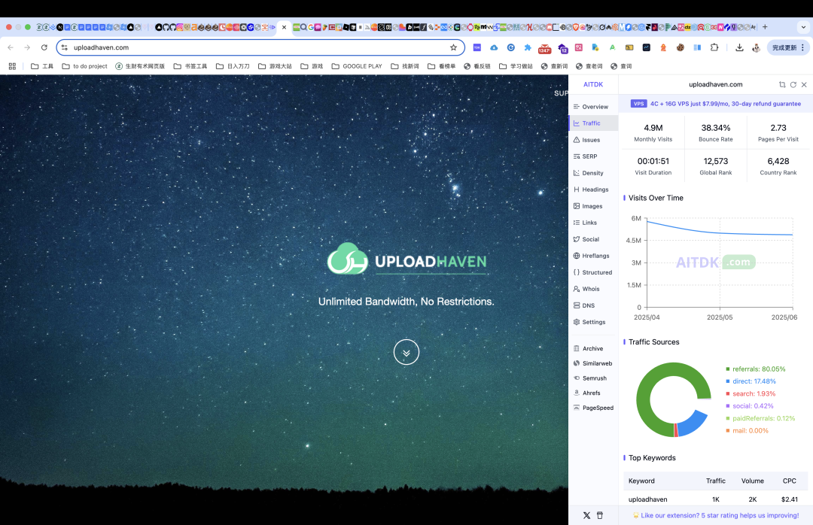Open the 生财有术网页版 bookmark
The image size is (813, 525).
coord(140,66)
